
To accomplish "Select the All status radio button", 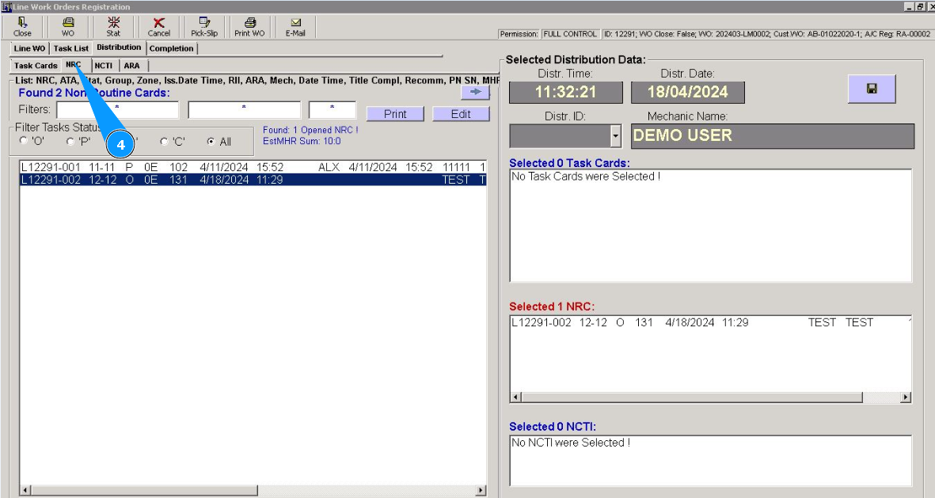I will tap(211, 142).
